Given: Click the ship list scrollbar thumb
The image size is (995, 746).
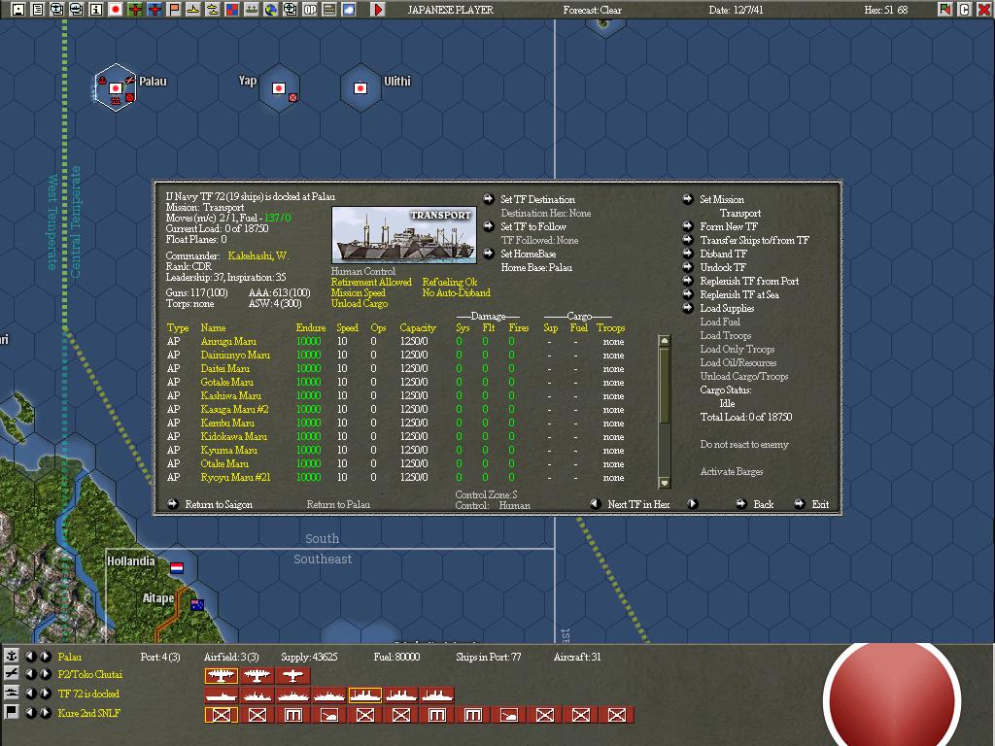Looking at the screenshot, I should (665, 386).
